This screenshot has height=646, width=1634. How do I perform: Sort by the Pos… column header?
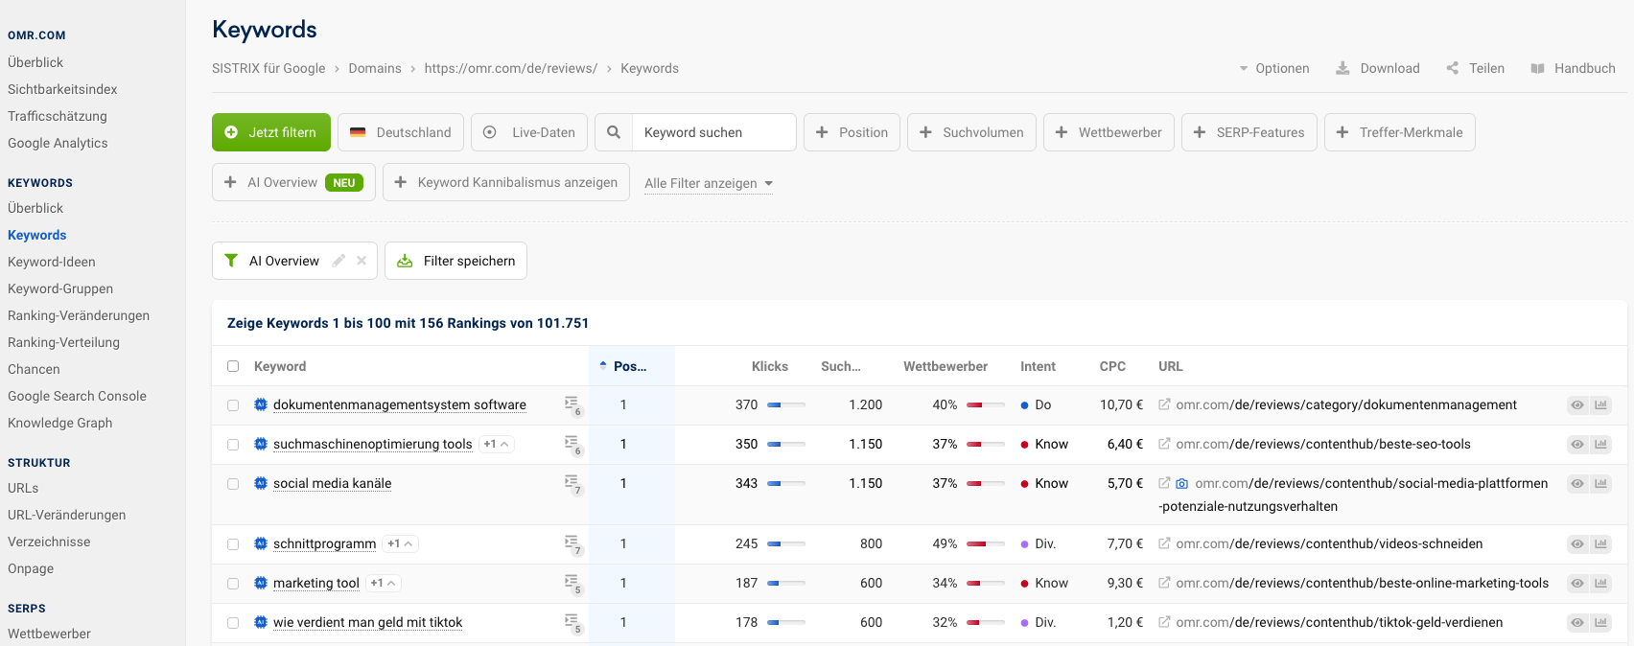tap(629, 366)
